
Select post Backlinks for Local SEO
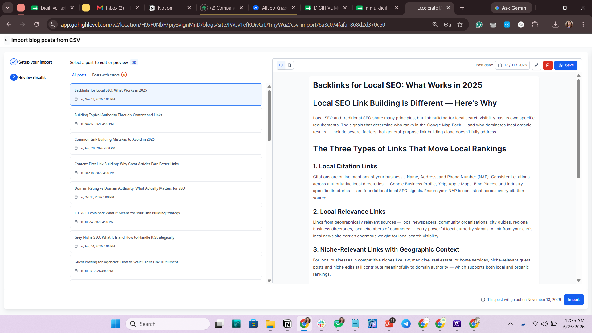[x=166, y=94]
